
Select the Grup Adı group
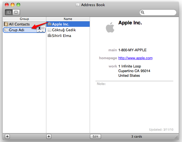(x=16, y=30)
